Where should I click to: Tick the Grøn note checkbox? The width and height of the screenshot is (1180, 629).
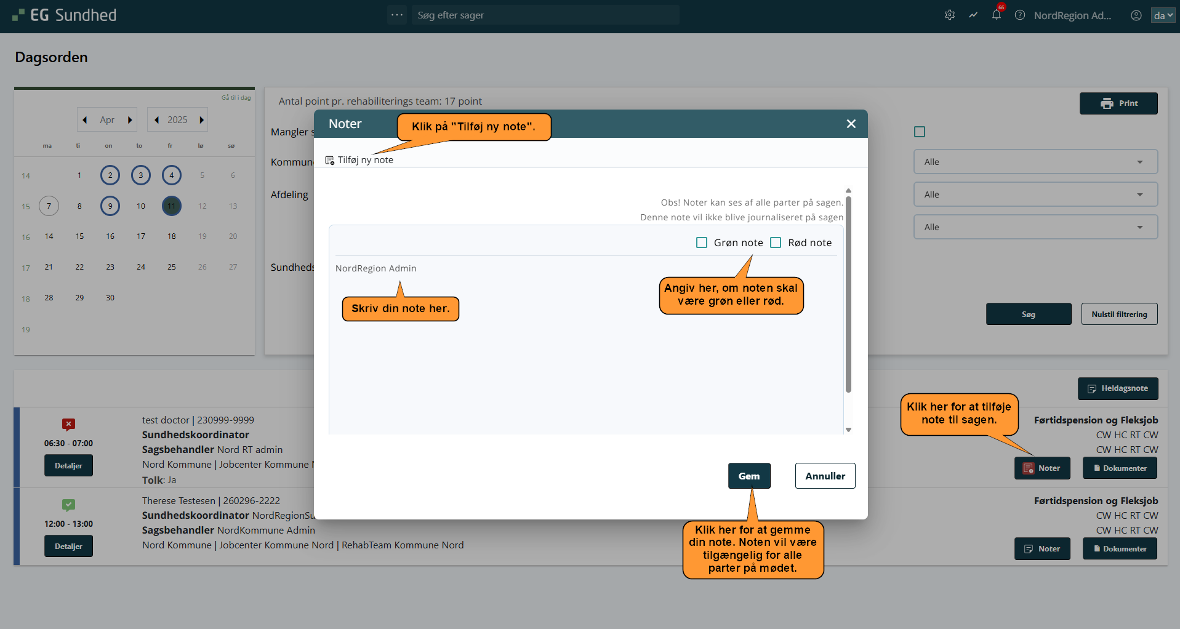[702, 242]
